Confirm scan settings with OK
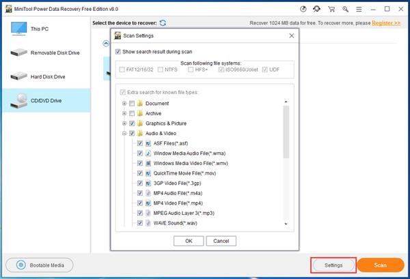 point(189,241)
